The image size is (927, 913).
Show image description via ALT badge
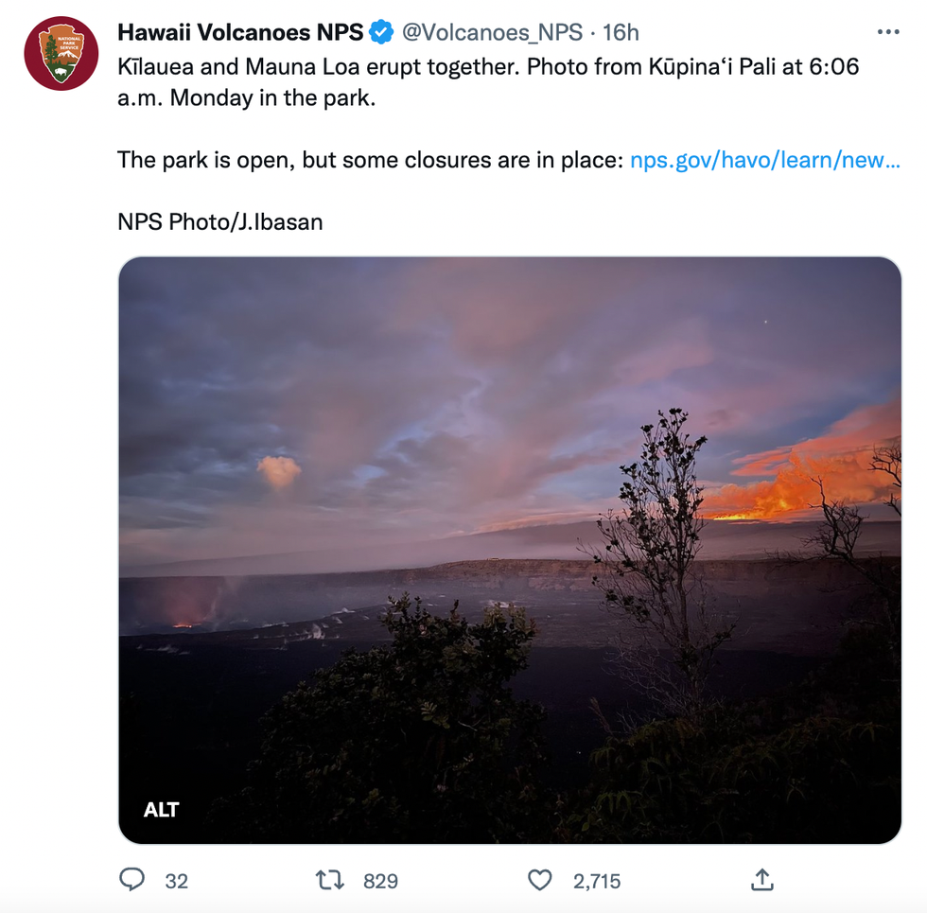click(x=162, y=809)
